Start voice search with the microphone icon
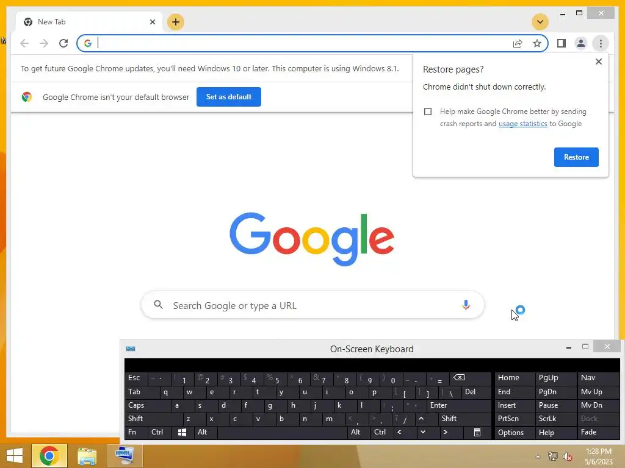Viewport: 625px width, 468px height. coord(466,305)
